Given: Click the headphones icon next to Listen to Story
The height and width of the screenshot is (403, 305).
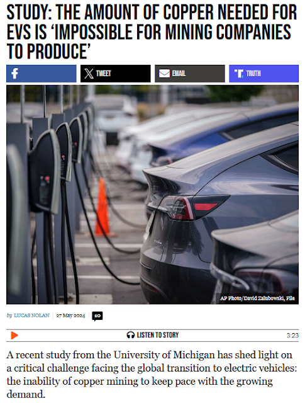Looking at the screenshot, I should click(x=131, y=335).
